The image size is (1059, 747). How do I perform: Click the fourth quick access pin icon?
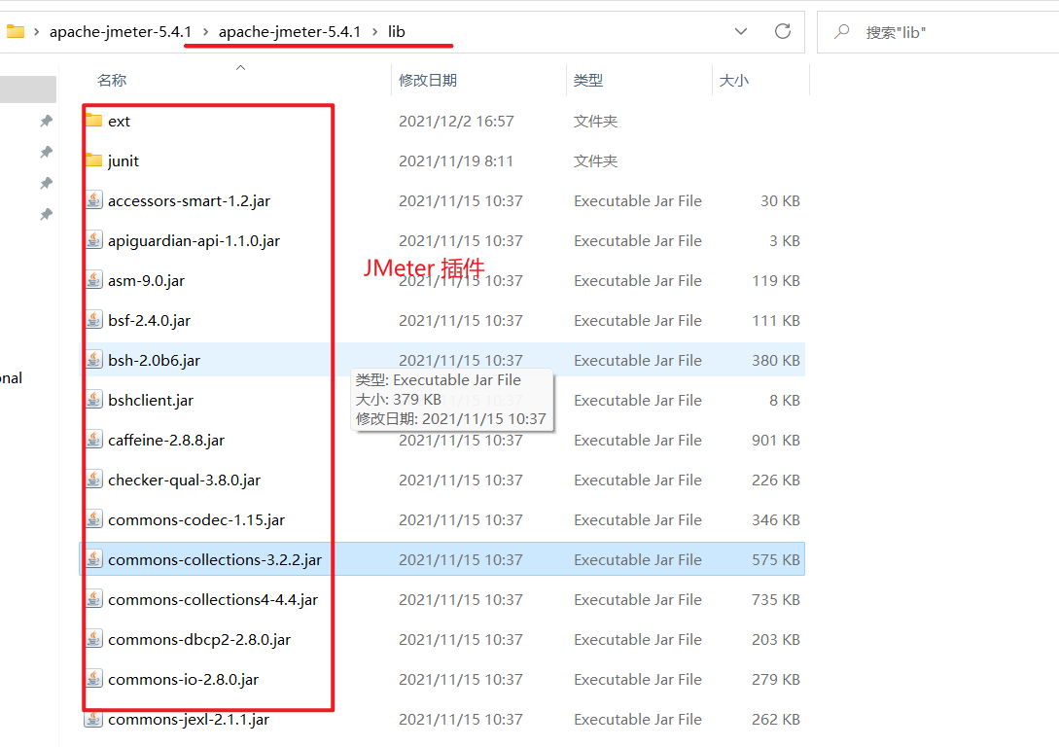click(46, 214)
